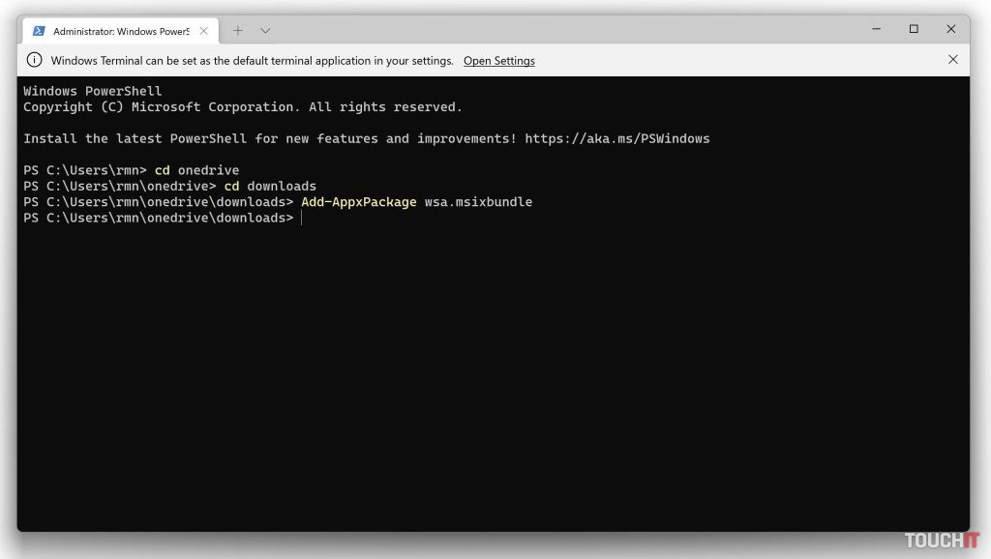Click the Add-AppxPackage command text
This screenshot has width=991, height=559.
pos(358,202)
